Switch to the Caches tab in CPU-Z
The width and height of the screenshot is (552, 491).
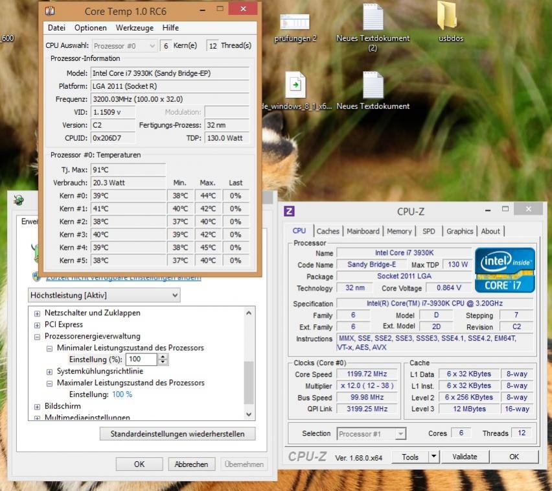coord(328,231)
